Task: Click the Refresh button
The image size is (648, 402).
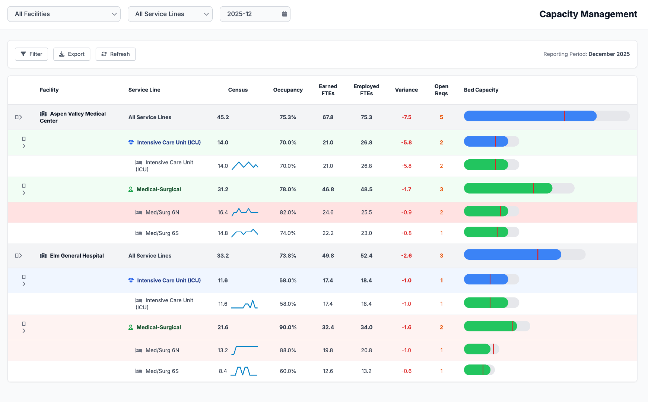Action: click(x=115, y=54)
